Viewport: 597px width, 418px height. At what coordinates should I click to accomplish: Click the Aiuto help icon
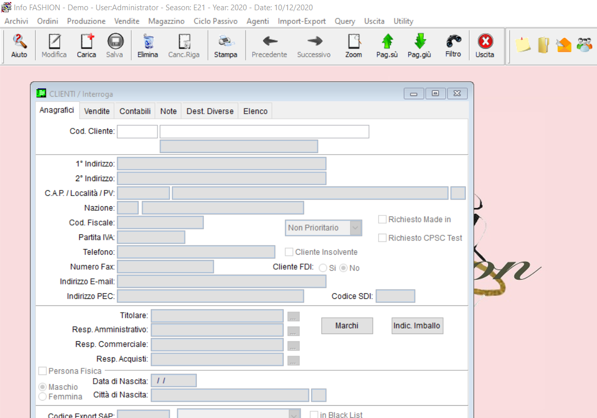point(19,45)
